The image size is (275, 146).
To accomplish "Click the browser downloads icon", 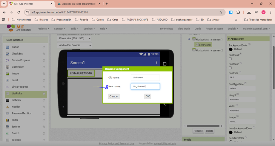I will [x=249, y=12].
